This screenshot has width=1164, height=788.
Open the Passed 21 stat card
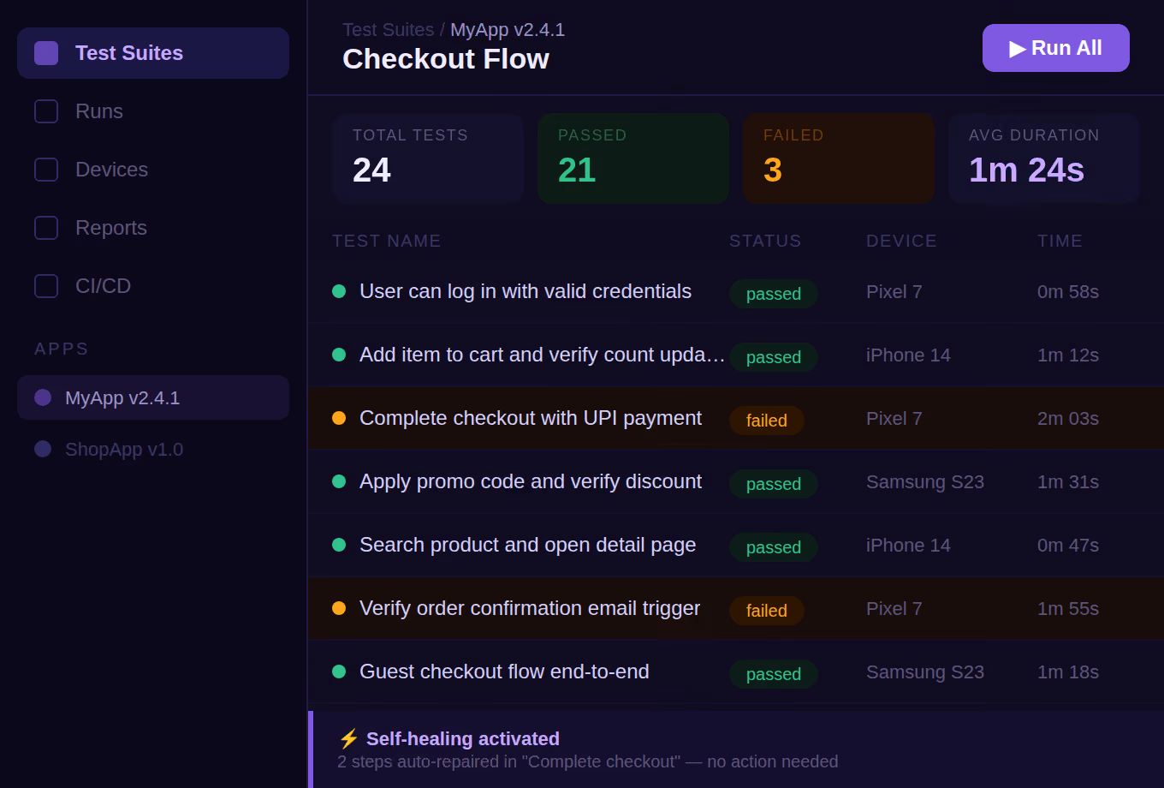point(633,158)
